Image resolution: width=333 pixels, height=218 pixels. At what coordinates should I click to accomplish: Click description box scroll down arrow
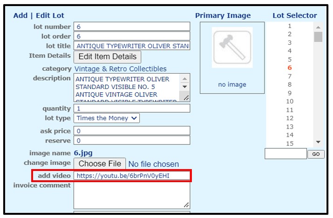coord(184,87)
